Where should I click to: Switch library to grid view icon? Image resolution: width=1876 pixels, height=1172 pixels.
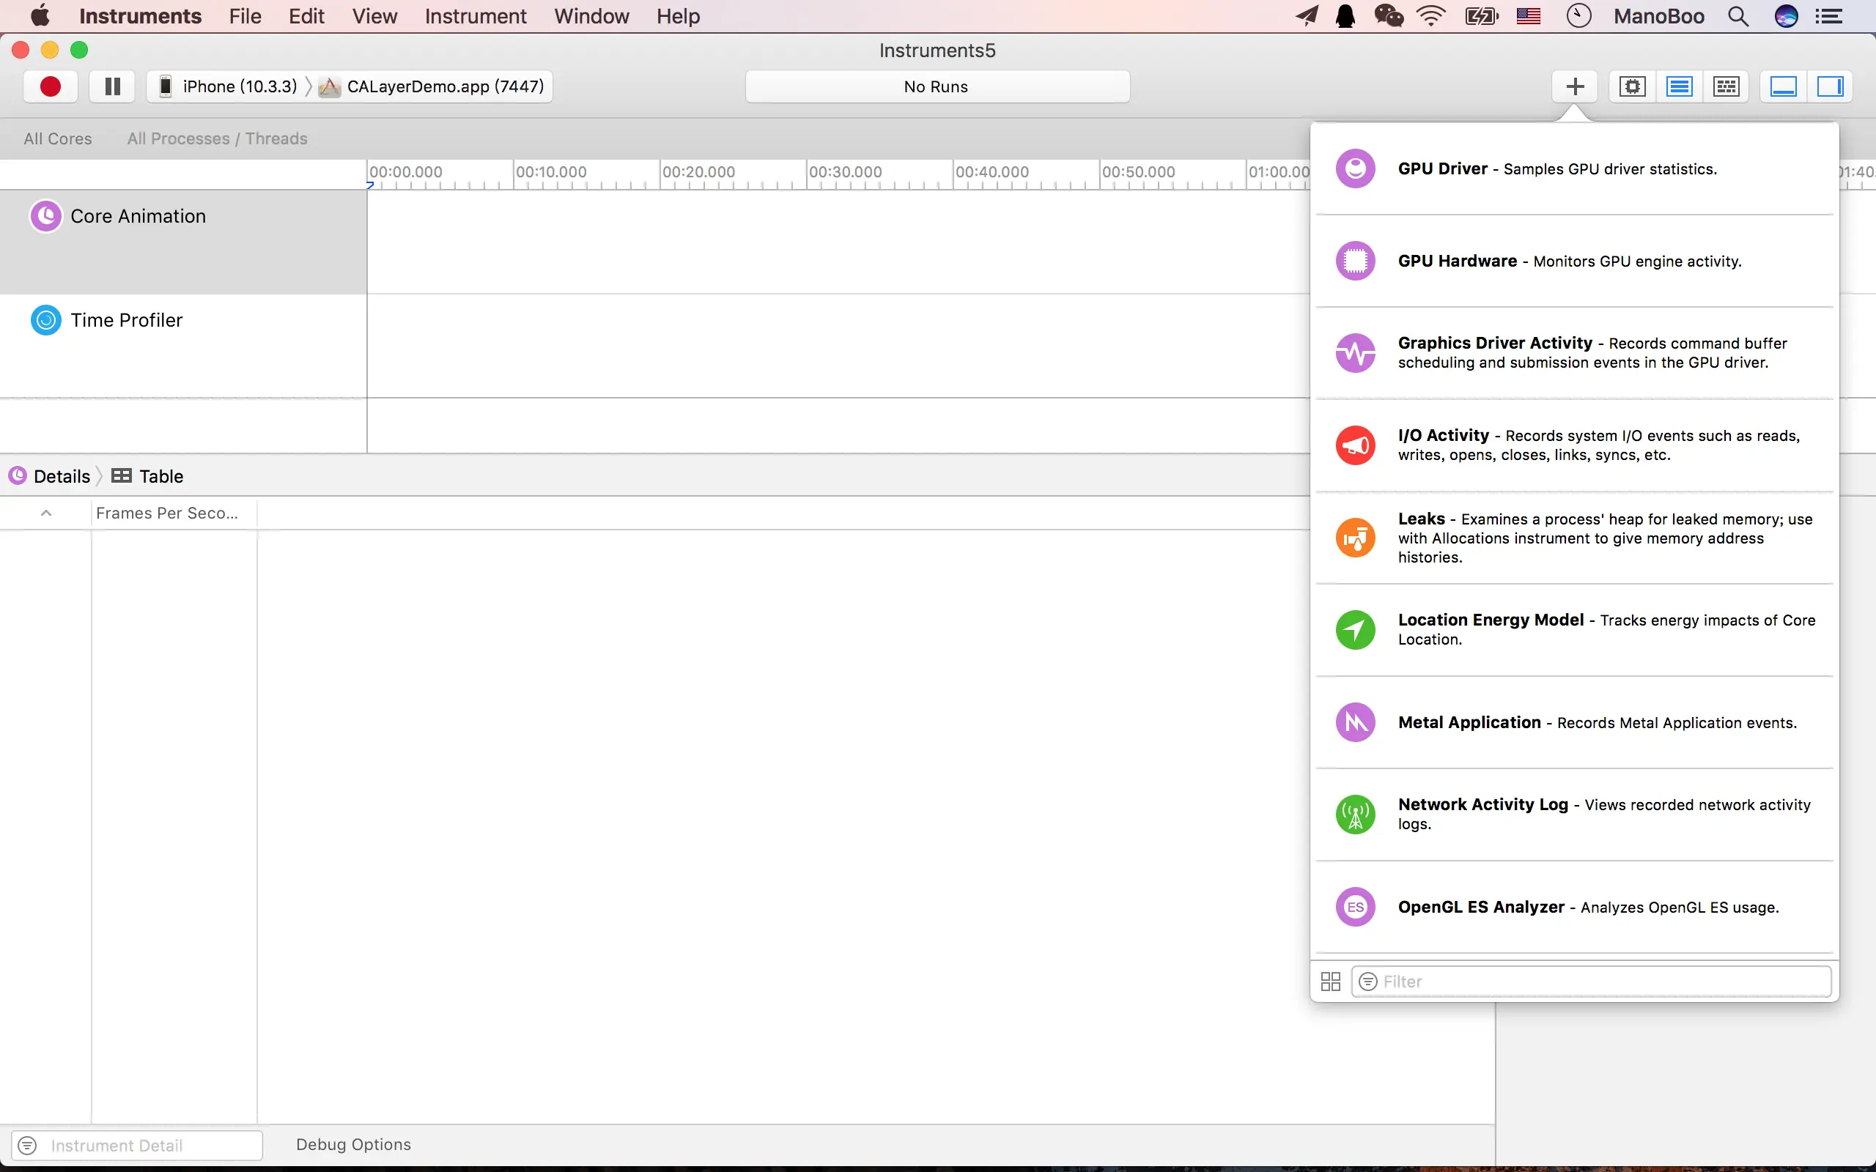(1330, 982)
